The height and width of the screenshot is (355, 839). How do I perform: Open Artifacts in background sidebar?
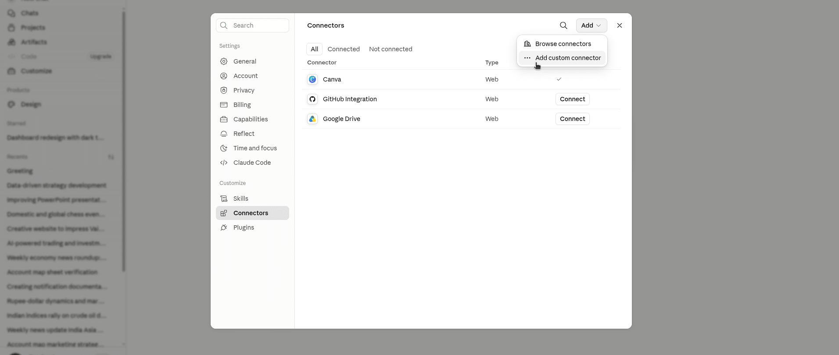pyautogui.click(x=34, y=42)
